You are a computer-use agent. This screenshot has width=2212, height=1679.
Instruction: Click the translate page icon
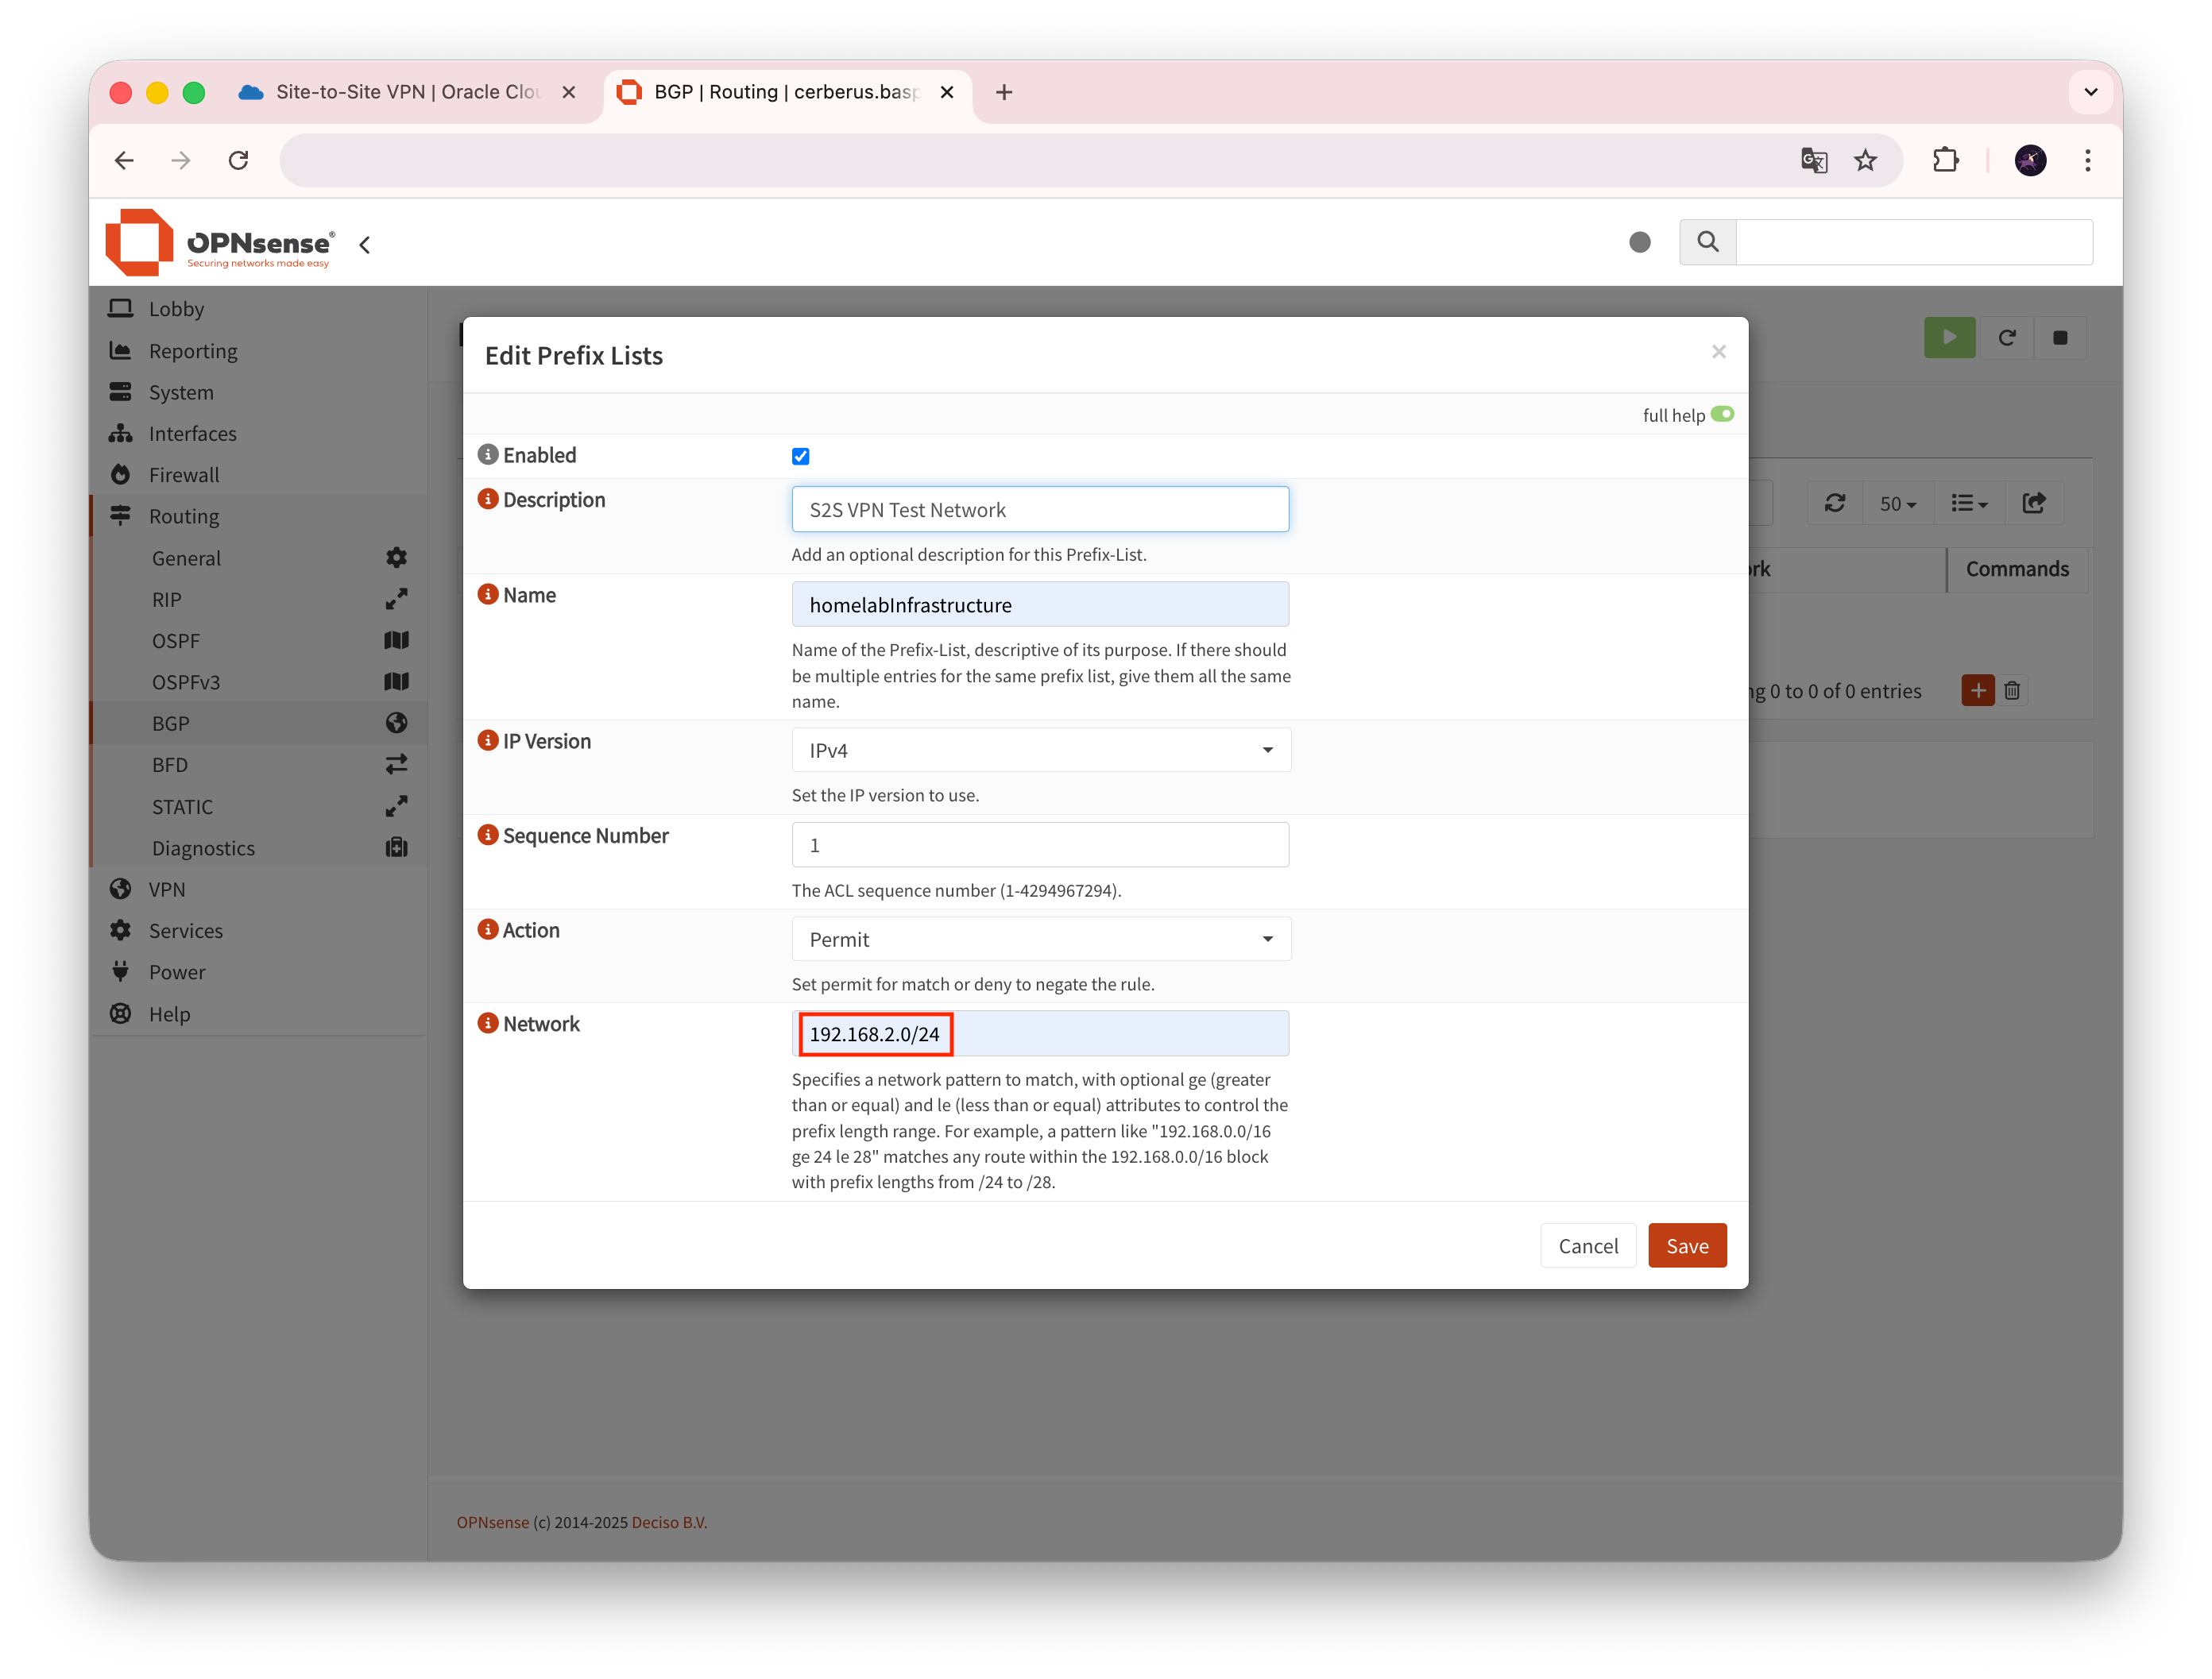(x=1813, y=160)
